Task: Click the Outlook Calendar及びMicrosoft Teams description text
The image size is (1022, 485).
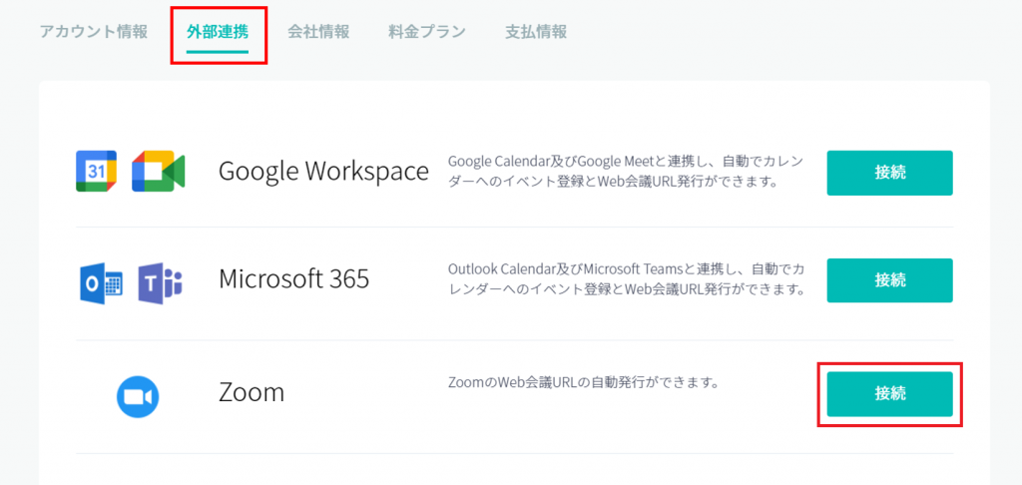Action: pos(627,279)
